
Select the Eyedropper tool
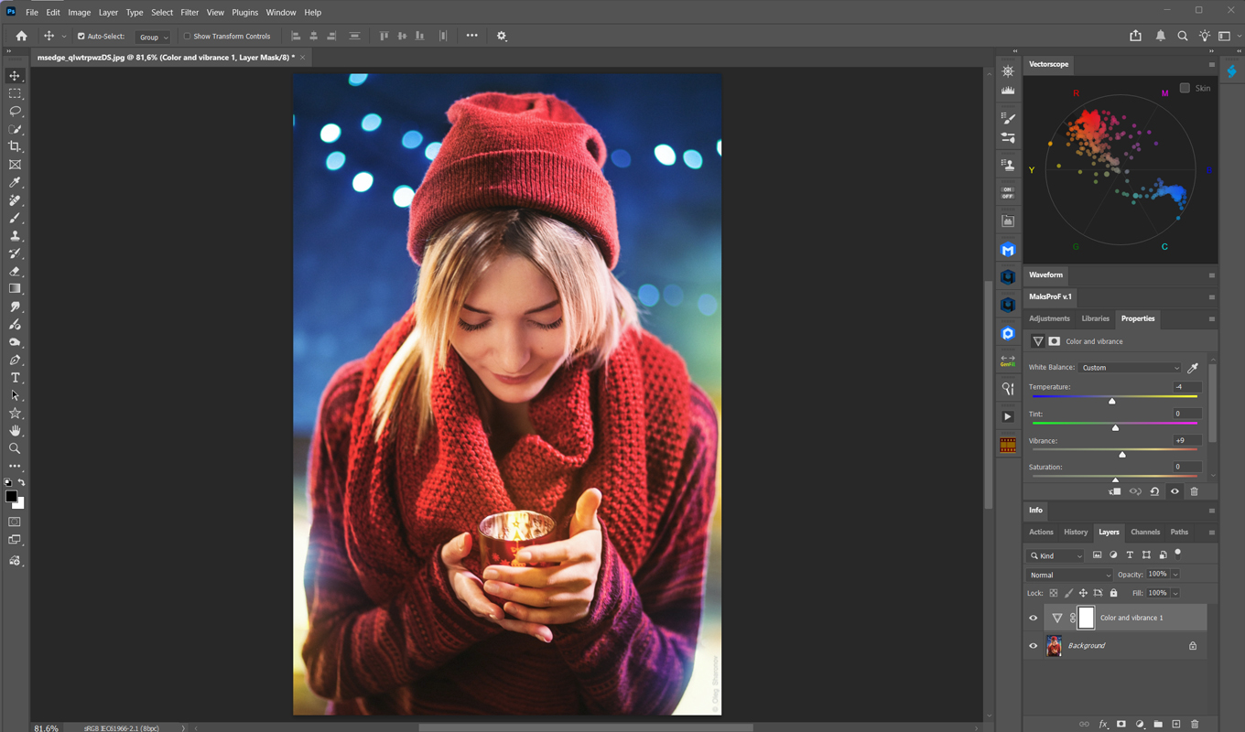pyautogui.click(x=15, y=182)
